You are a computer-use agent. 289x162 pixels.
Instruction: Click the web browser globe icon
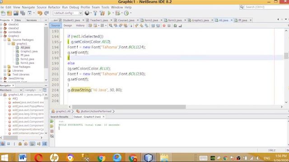click(x=87, y=13)
